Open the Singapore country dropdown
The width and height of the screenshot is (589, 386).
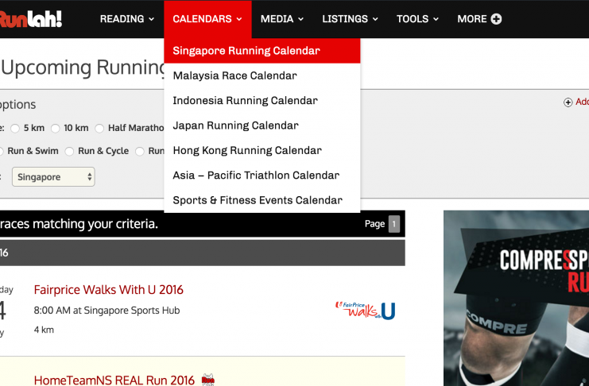[x=53, y=177]
